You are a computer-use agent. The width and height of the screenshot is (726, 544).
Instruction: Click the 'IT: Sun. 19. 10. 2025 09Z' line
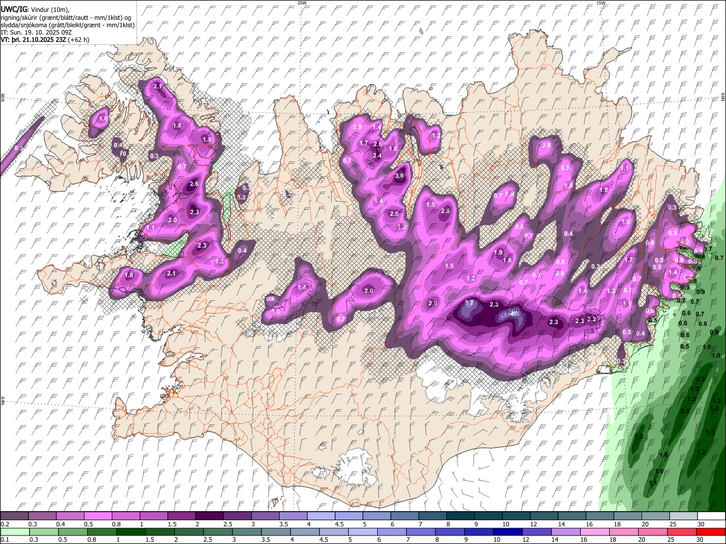[x=36, y=32]
